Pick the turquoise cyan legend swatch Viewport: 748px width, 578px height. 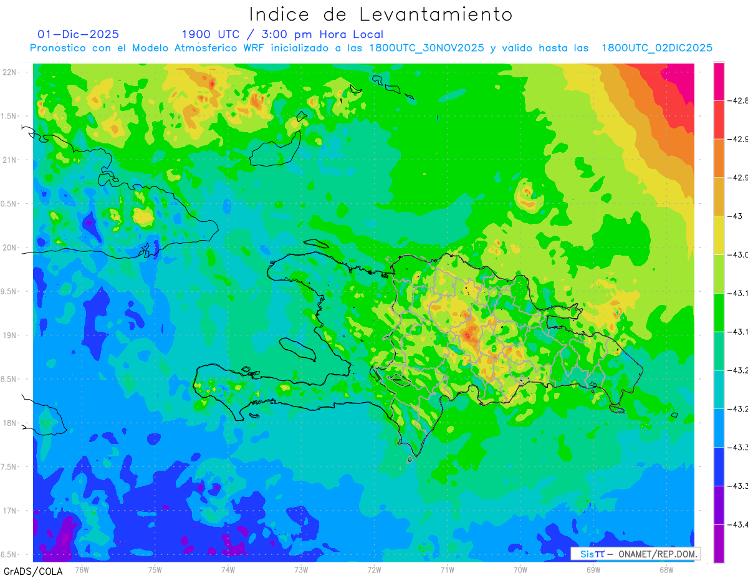pyautogui.click(x=719, y=390)
